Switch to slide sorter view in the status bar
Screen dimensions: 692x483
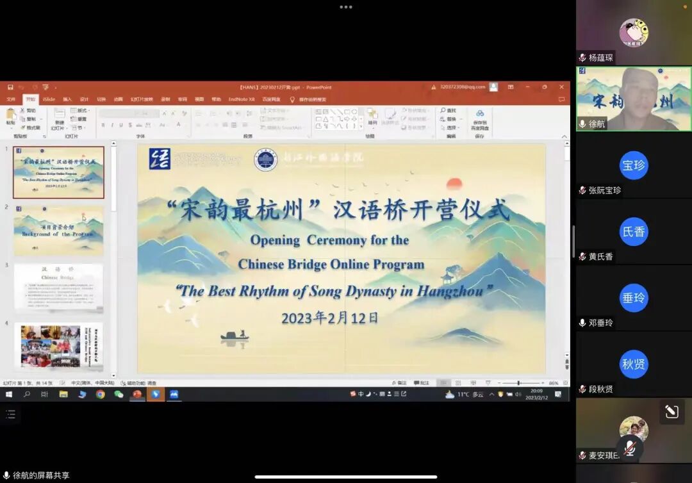[x=458, y=382]
